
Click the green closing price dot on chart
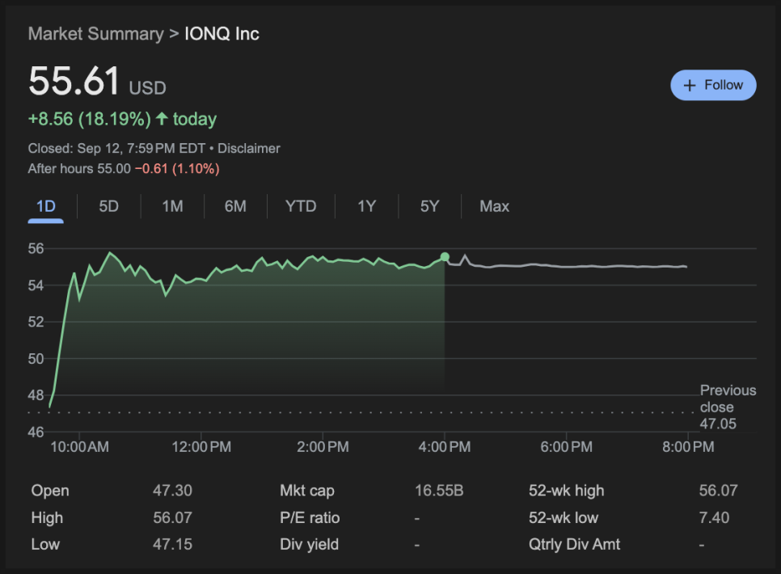point(445,257)
